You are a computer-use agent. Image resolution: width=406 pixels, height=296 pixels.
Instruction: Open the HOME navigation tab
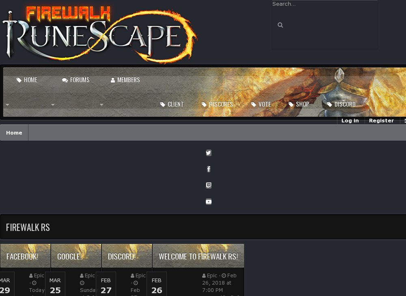pyautogui.click(x=27, y=80)
